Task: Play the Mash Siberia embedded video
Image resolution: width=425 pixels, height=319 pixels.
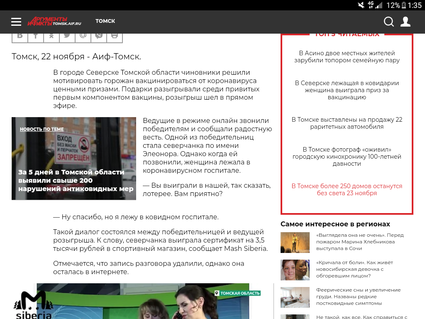Action: [x=143, y=301]
